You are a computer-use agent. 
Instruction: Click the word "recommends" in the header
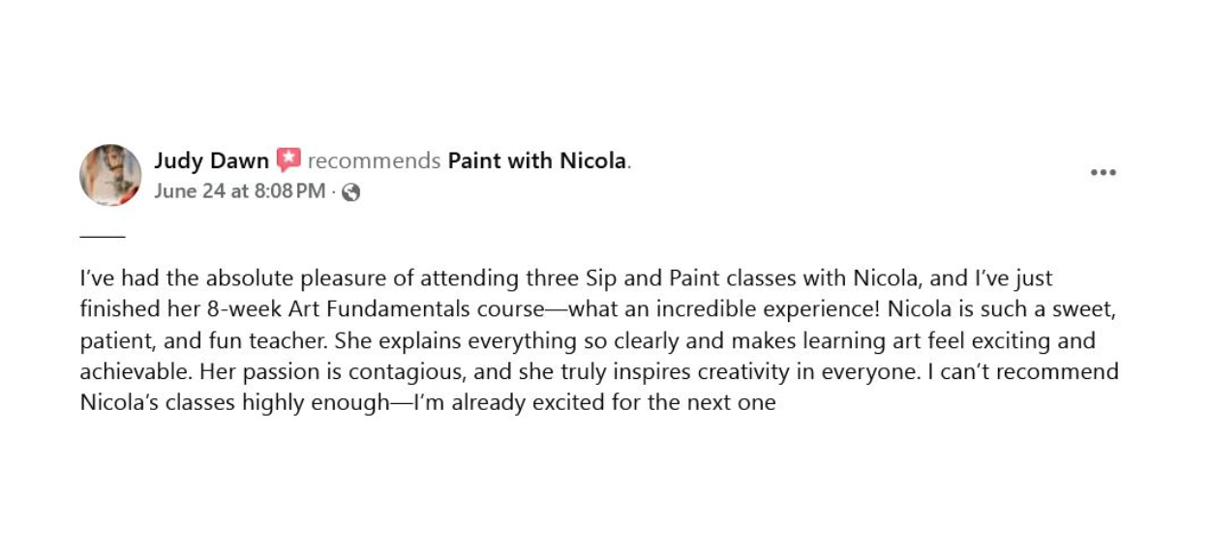[x=373, y=161]
